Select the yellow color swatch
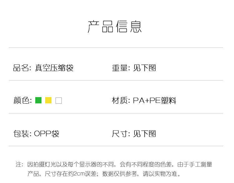Screen dimensions: 234x183 click(x=48, y=100)
